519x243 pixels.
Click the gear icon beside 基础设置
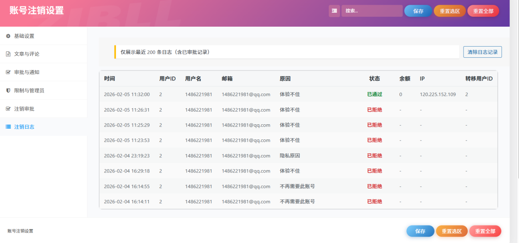coord(8,36)
